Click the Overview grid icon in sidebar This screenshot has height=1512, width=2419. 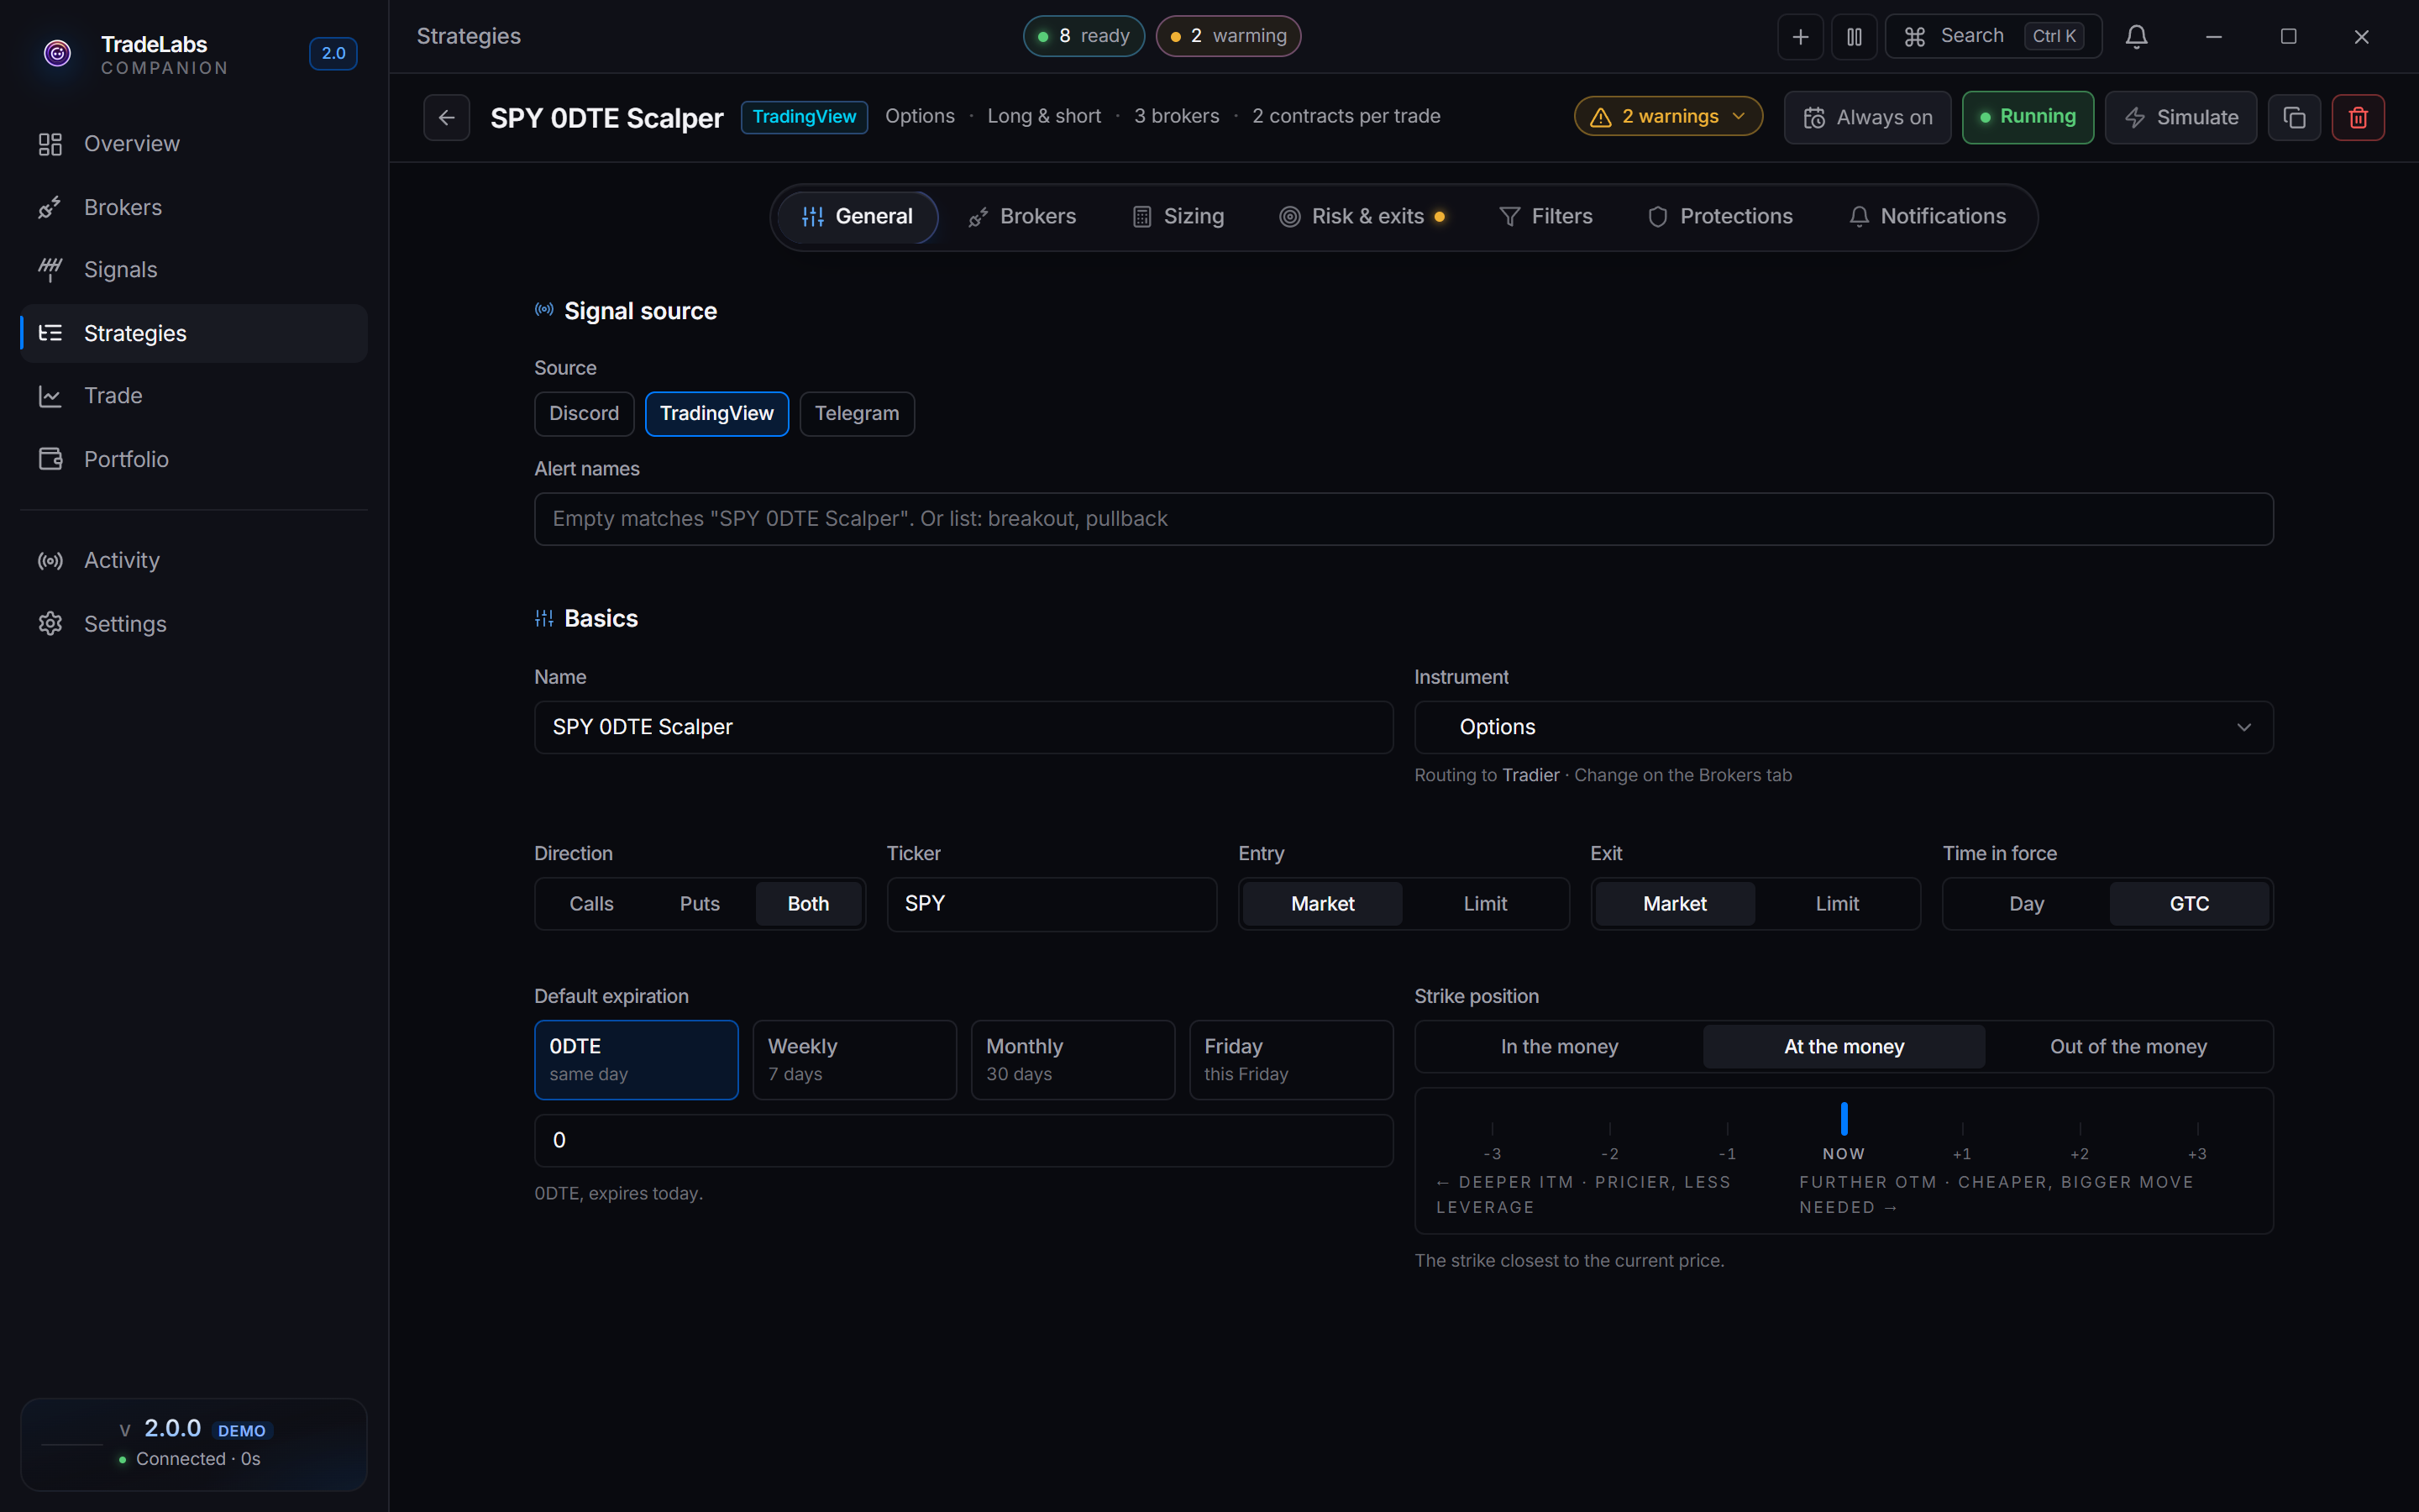(50, 144)
